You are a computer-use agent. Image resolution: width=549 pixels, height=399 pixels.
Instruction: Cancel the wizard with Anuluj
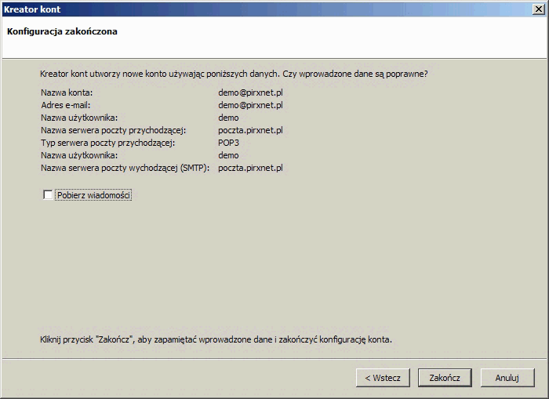pyautogui.click(x=507, y=378)
